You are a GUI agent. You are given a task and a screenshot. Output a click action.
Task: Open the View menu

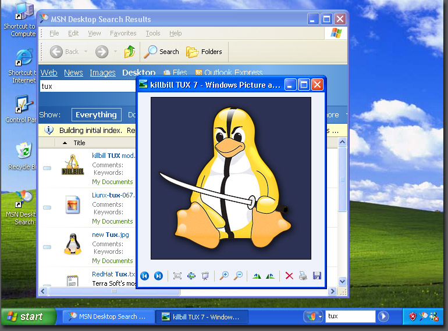tap(94, 33)
